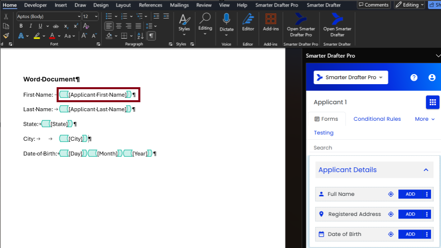Decrease font size

[94, 36]
